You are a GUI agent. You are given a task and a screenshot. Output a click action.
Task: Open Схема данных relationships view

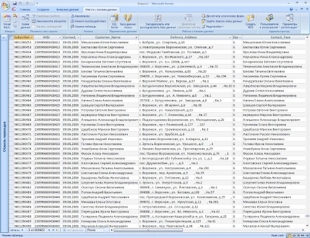click(25, 22)
